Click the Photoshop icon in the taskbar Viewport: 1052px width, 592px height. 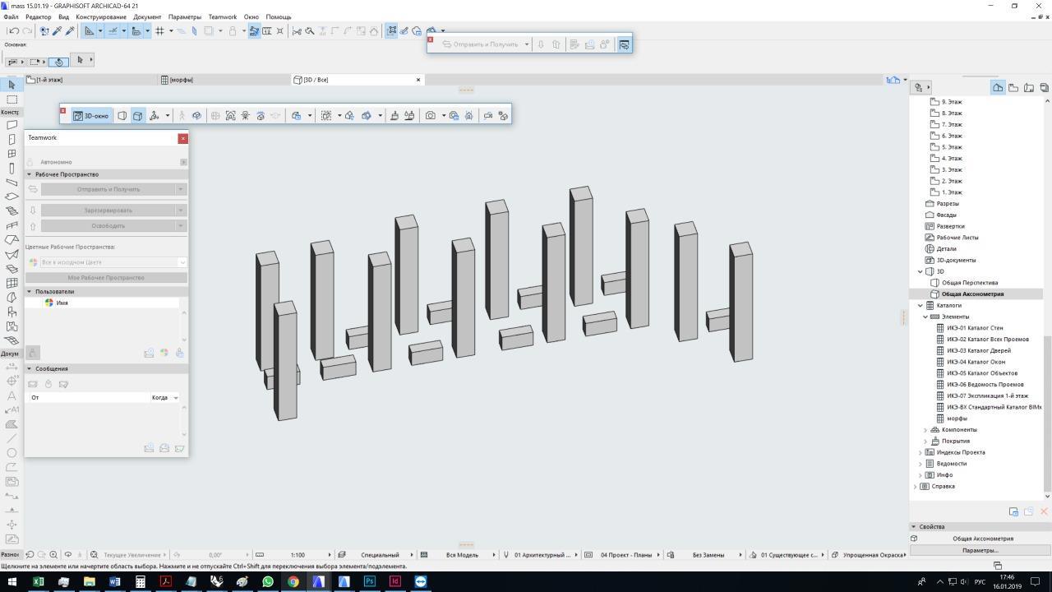(369, 581)
